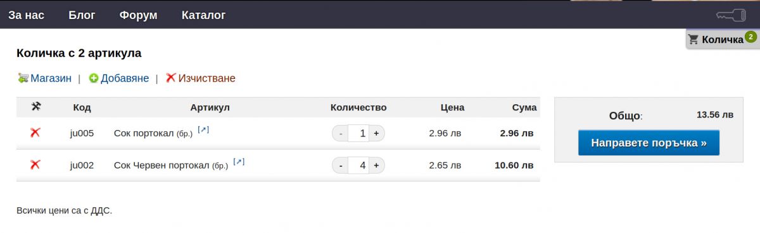
Task: Increase quantity of Сок Червен портокал
Action: 376,165
